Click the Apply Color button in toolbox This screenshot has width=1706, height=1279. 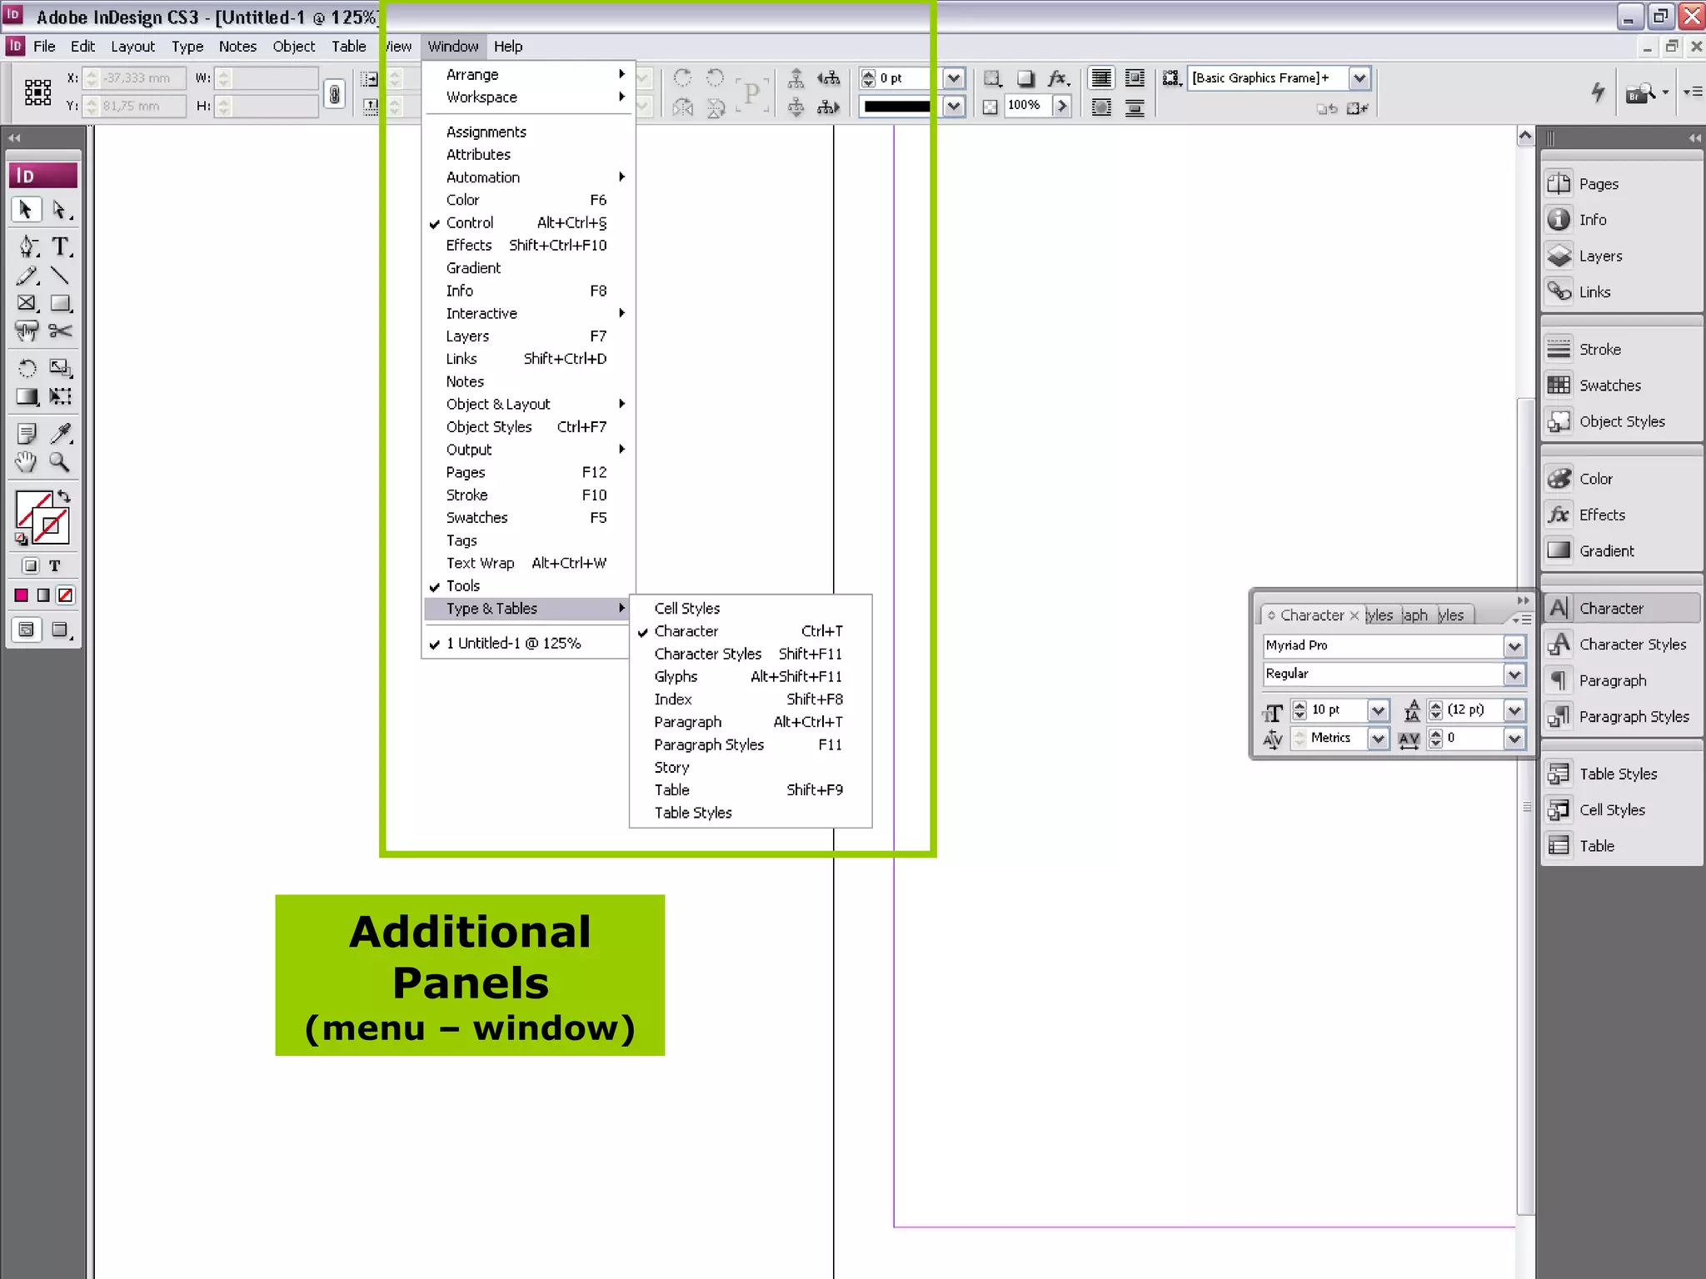[x=22, y=595]
